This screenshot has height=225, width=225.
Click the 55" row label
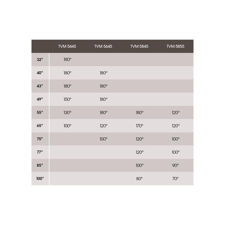point(40,112)
